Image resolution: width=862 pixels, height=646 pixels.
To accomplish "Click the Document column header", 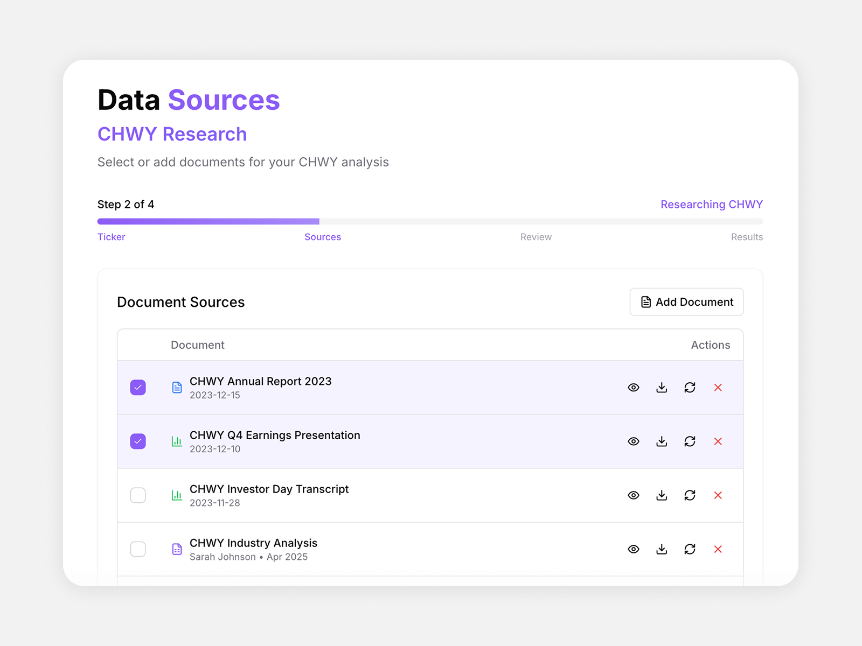I will (198, 345).
